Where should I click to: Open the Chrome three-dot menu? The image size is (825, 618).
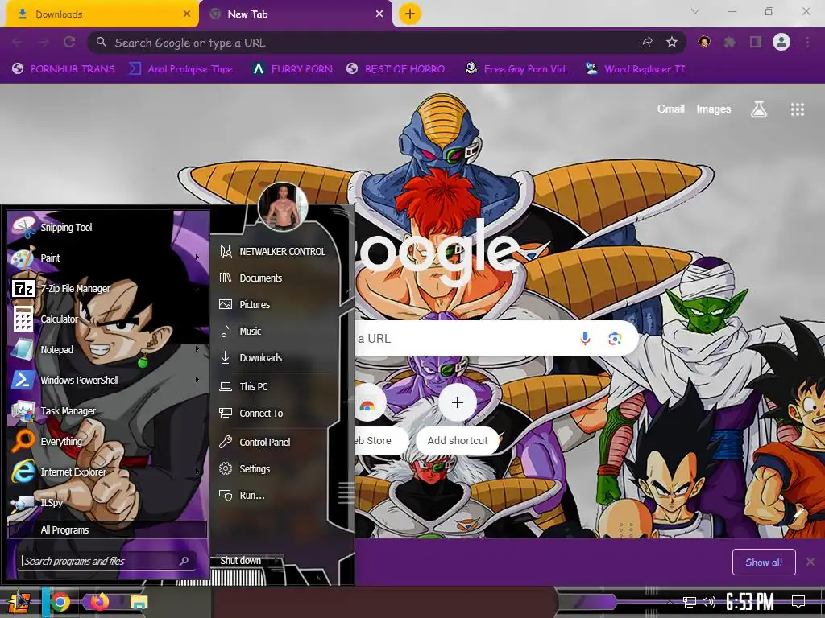point(807,42)
